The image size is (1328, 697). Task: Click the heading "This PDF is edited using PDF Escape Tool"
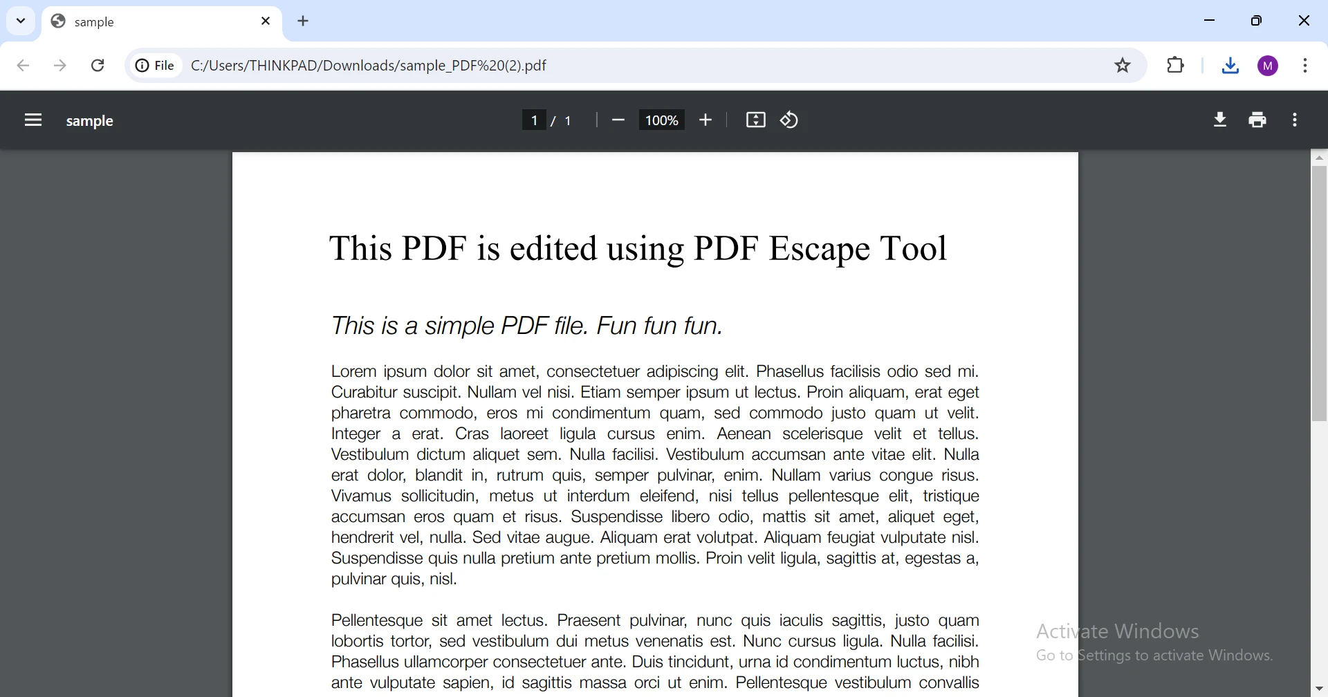click(x=638, y=249)
